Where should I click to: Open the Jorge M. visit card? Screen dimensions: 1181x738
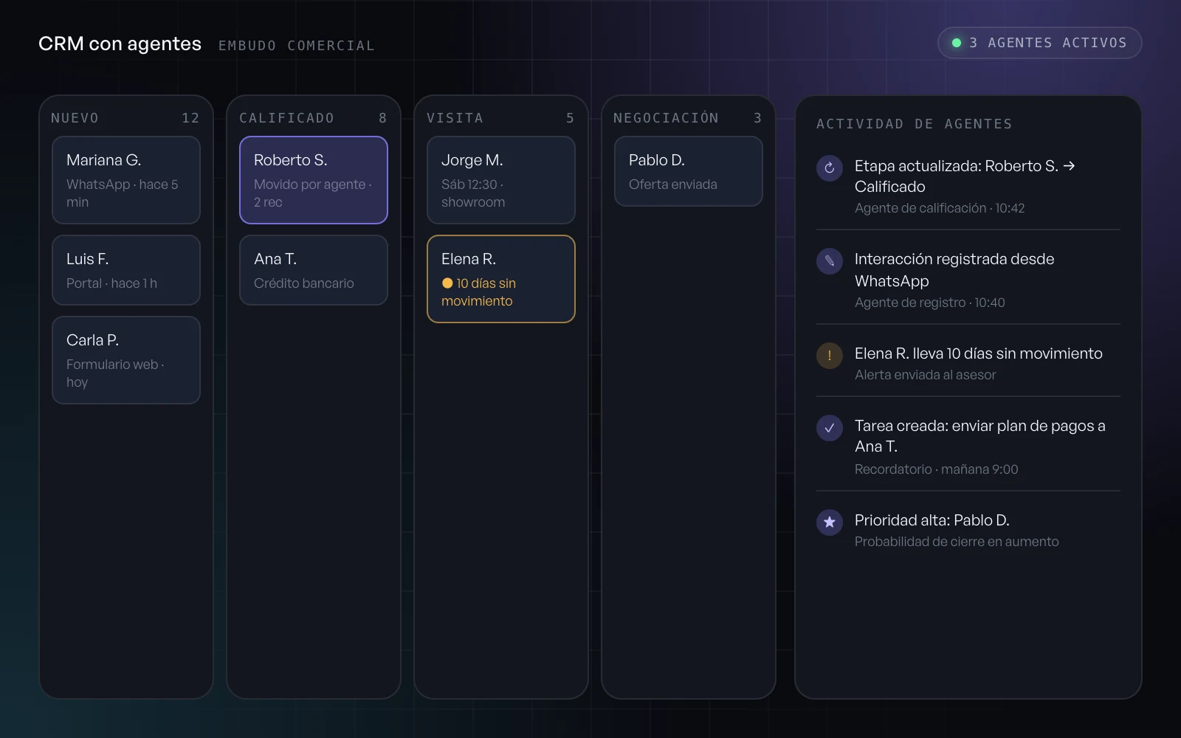[x=501, y=180]
